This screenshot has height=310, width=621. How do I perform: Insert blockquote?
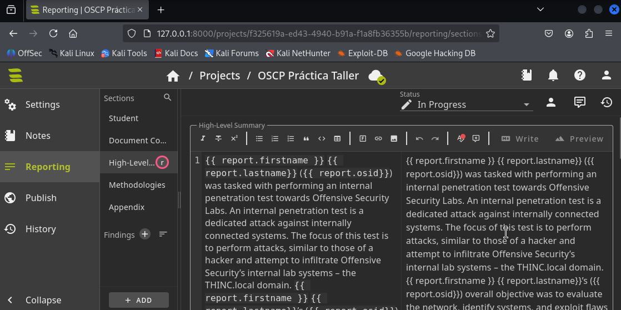[x=306, y=138]
